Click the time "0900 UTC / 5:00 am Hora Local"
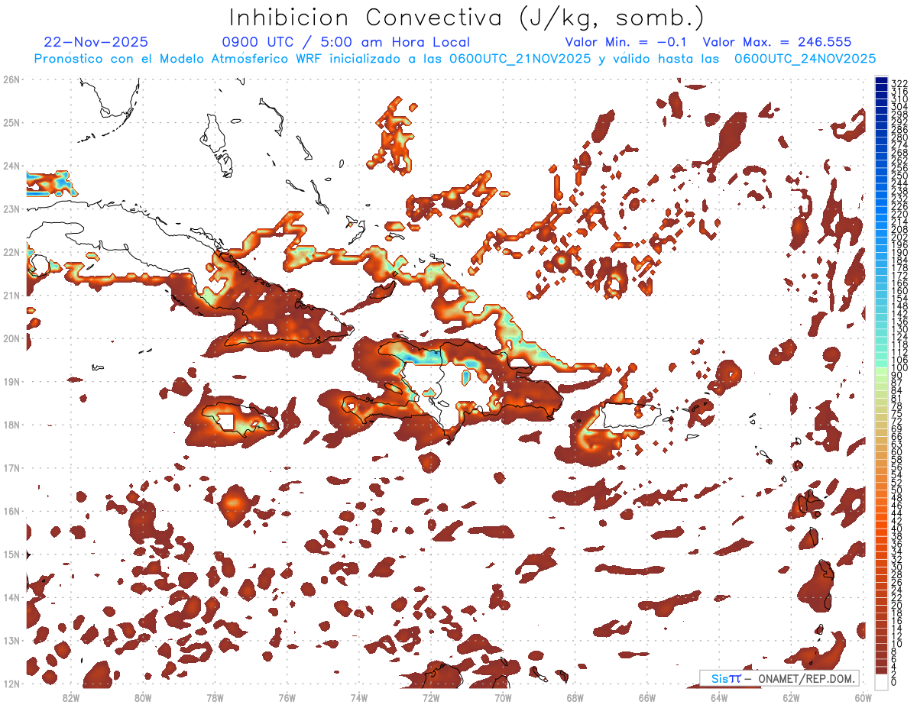 click(345, 42)
